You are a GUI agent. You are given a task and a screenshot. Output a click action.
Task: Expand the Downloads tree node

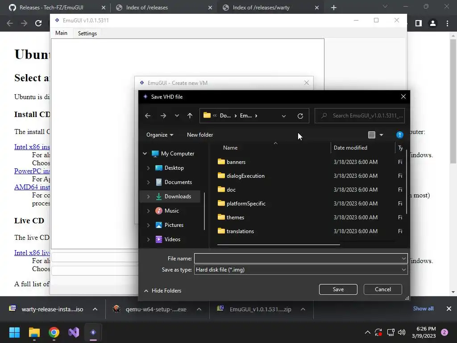point(148,197)
